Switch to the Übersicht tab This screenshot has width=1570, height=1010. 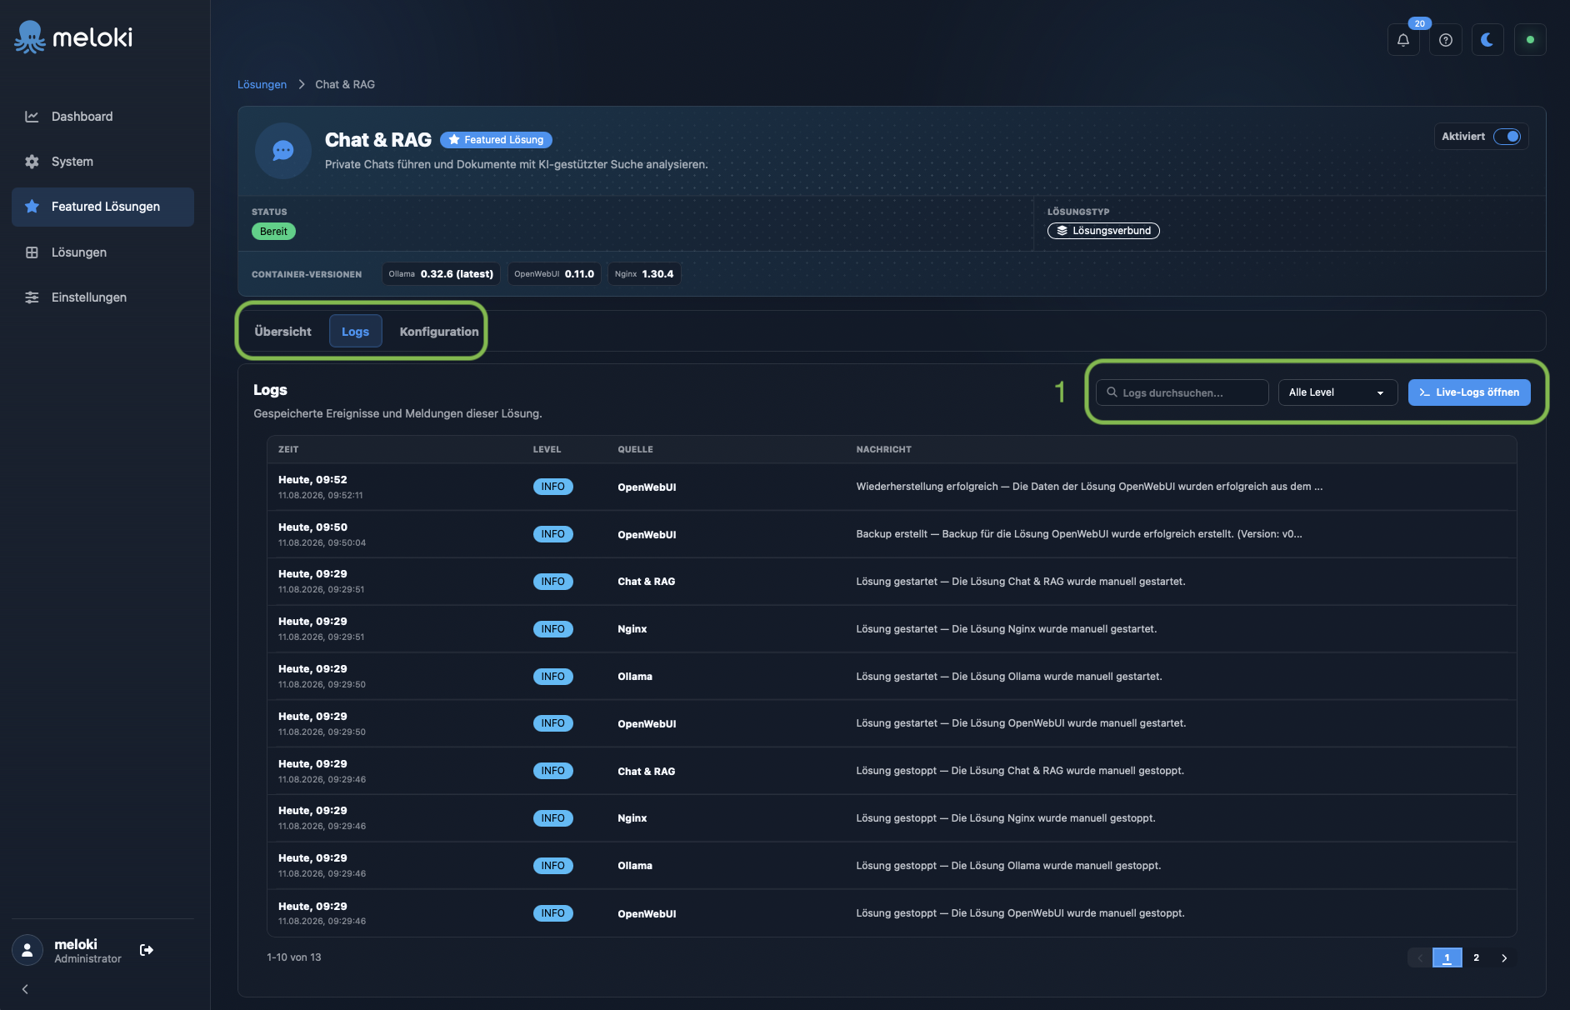pos(283,332)
